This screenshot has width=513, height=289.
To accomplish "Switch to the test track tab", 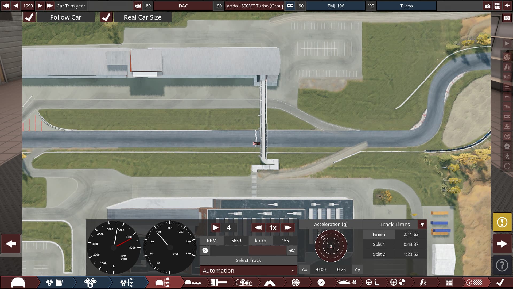I will tap(474, 283).
